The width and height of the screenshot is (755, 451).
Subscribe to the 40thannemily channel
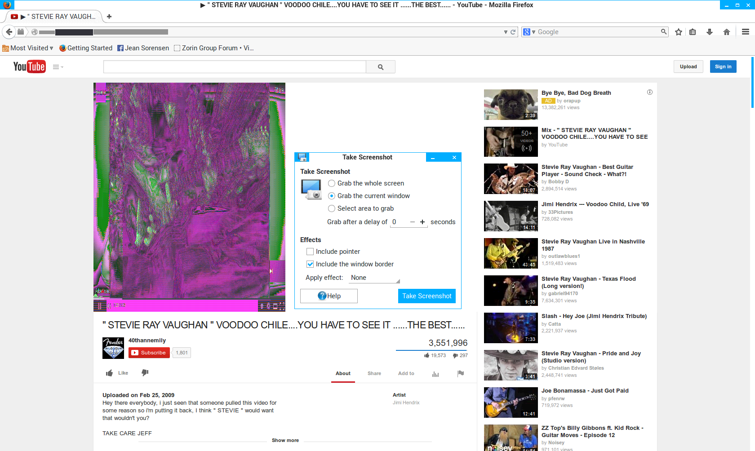149,353
